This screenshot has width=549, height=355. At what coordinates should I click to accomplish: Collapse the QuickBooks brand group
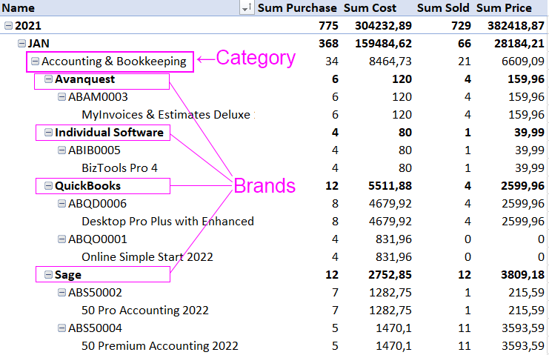click(48, 186)
